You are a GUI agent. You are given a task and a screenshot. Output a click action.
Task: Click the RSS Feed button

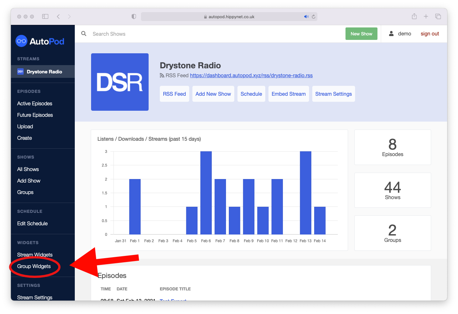point(175,94)
